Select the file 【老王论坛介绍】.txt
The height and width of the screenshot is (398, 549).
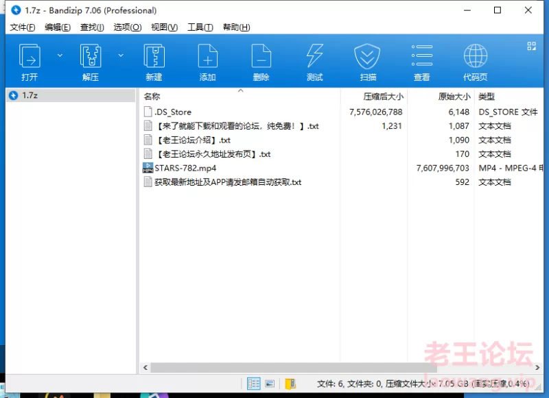pos(193,140)
